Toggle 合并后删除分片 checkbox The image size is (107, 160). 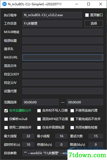tap(6, 111)
